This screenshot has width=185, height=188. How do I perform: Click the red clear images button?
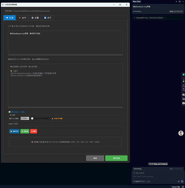tap(33, 131)
